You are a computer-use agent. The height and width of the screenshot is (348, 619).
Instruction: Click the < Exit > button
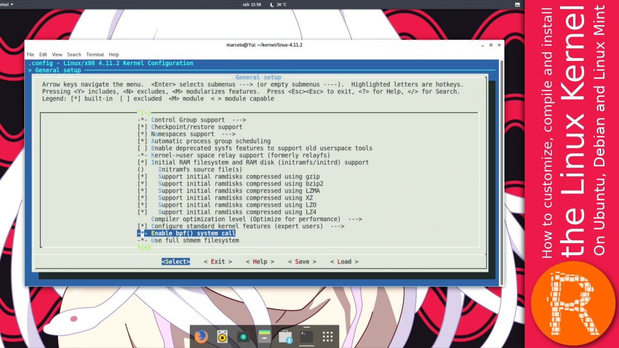(x=218, y=261)
